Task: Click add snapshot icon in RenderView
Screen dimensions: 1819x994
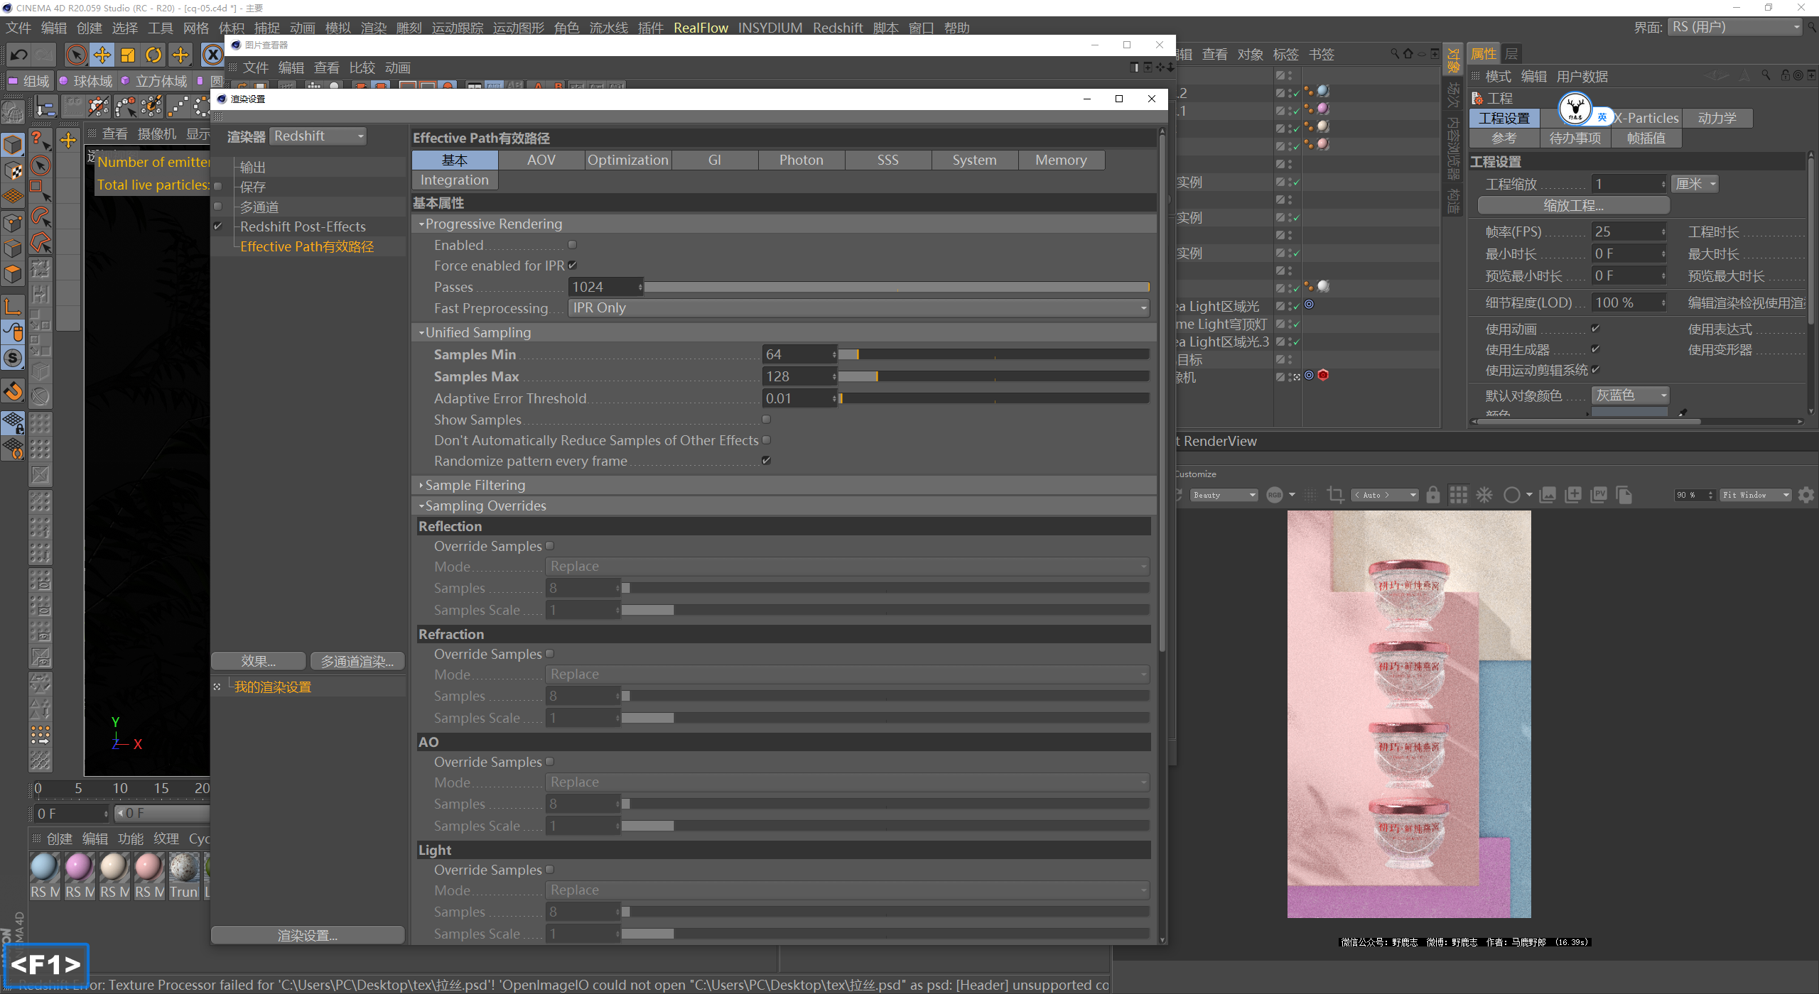Action: pyautogui.click(x=1573, y=495)
